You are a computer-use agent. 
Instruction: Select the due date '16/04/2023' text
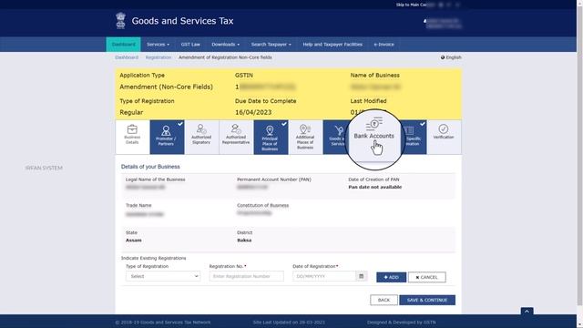[x=253, y=112]
